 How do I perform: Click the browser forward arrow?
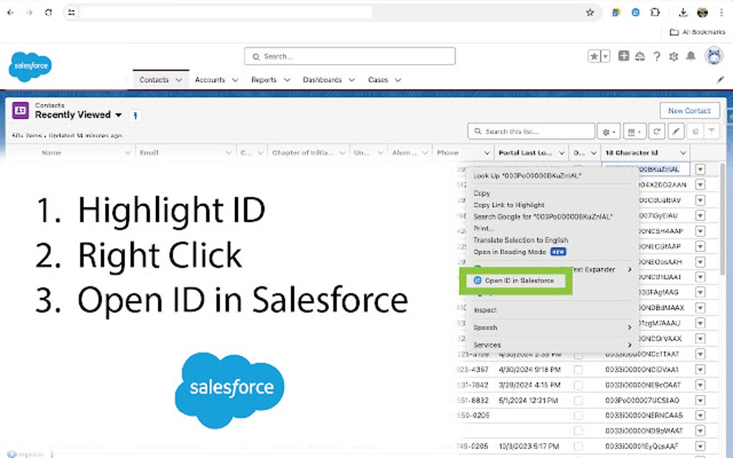29,13
